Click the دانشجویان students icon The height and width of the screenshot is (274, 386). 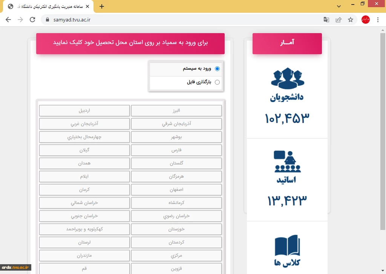click(287, 78)
